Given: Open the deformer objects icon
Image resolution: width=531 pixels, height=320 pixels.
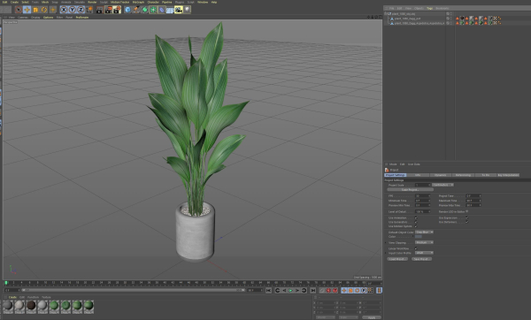Looking at the screenshot, I should (x=162, y=10).
